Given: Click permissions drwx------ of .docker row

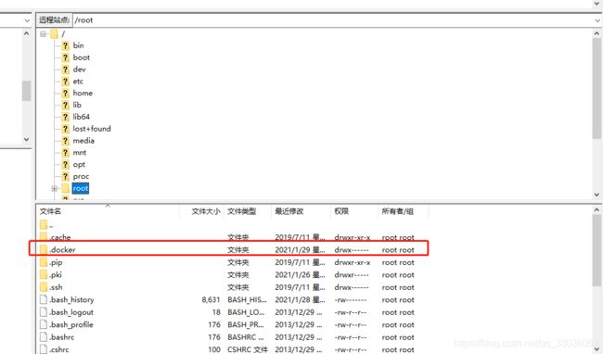Looking at the screenshot, I should [352, 250].
